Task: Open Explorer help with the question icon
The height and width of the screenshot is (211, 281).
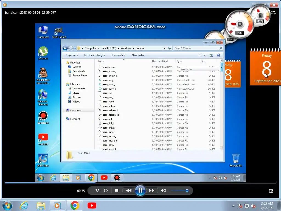Action: point(218,55)
